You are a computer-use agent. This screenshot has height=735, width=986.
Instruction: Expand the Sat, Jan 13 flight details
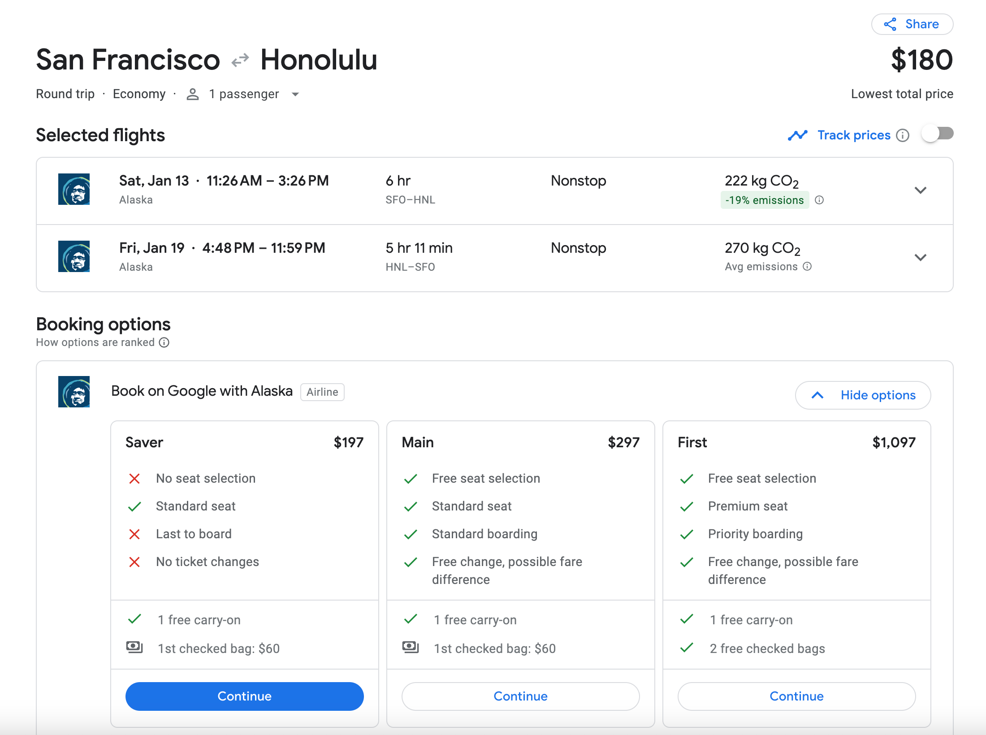920,190
